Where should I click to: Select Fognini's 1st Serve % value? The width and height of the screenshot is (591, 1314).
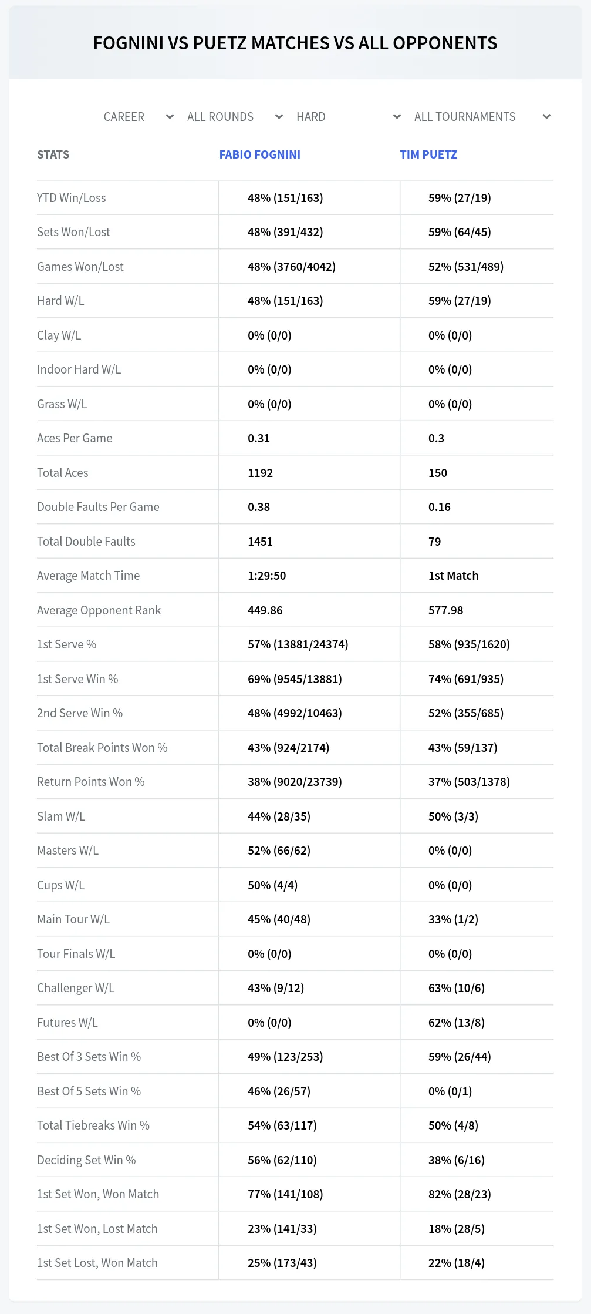(298, 644)
